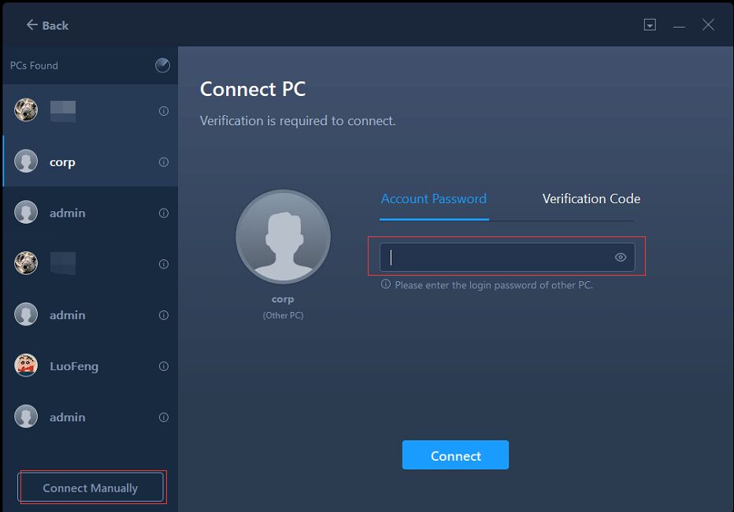
Task: View info for first blurred-name PC
Action: (163, 111)
